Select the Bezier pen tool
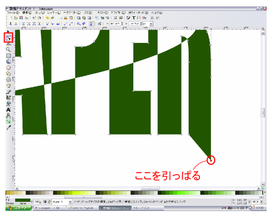 point(8,92)
